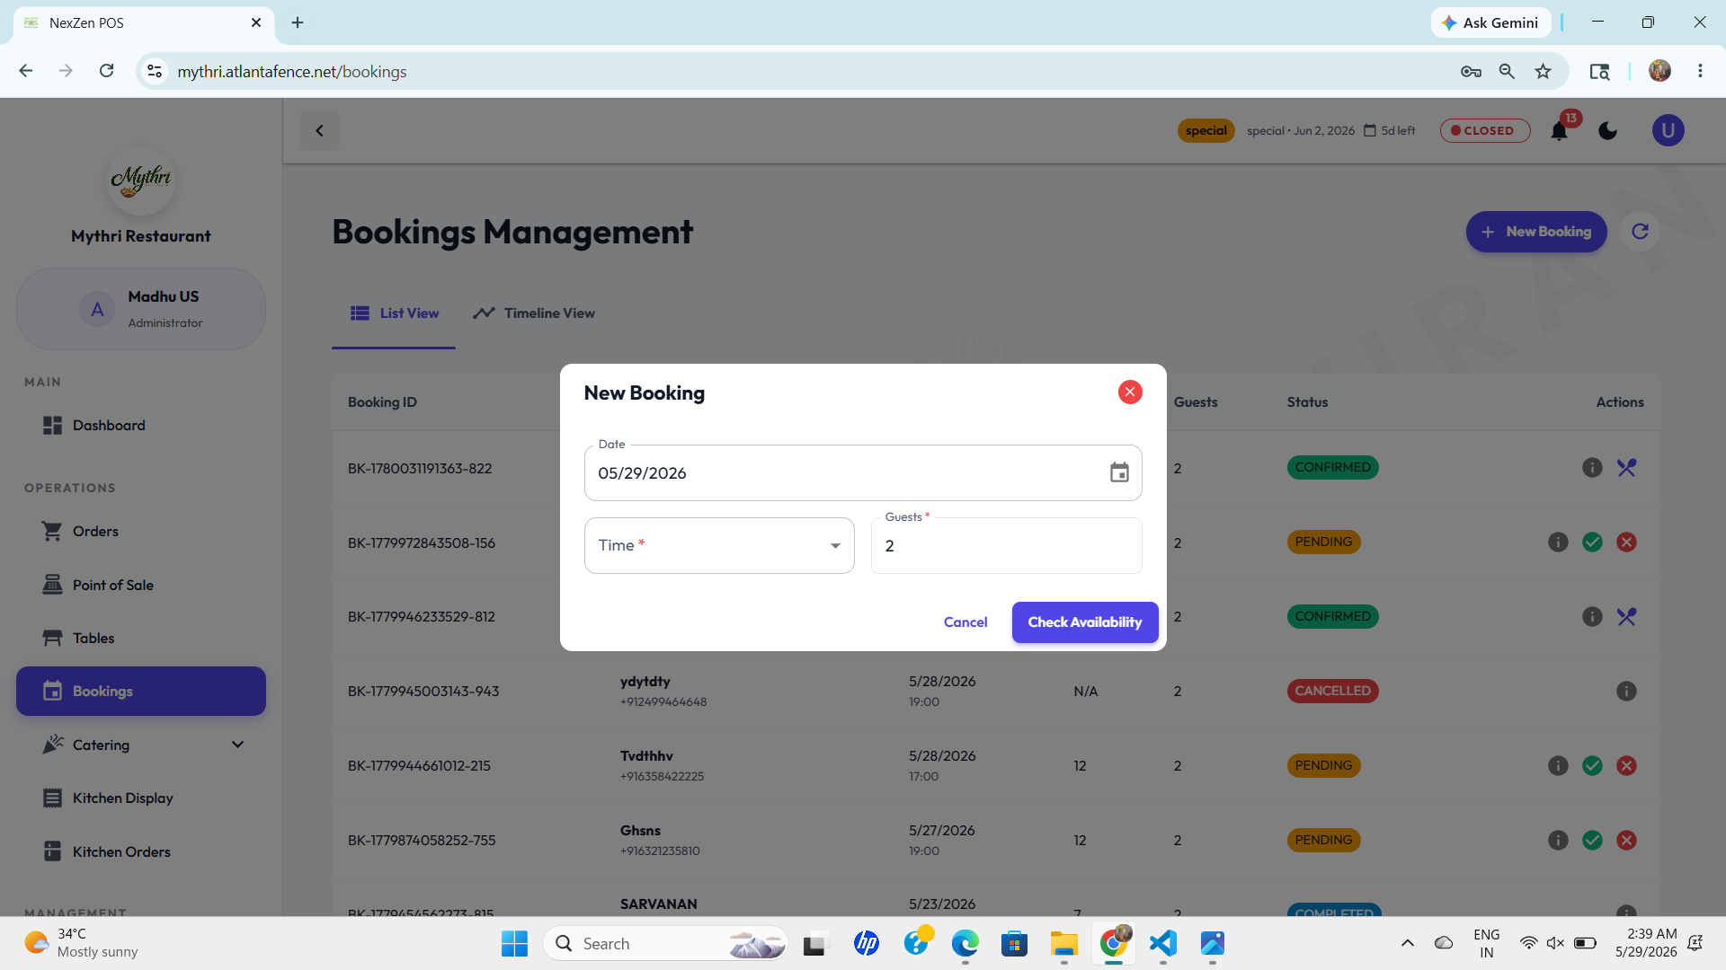The width and height of the screenshot is (1726, 970).
Task: Switch to List View tab
Action: (x=394, y=313)
